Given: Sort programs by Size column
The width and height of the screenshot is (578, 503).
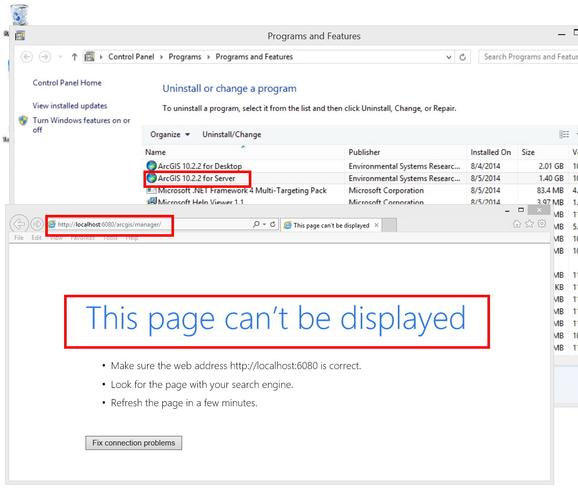Looking at the screenshot, I should click(x=543, y=152).
